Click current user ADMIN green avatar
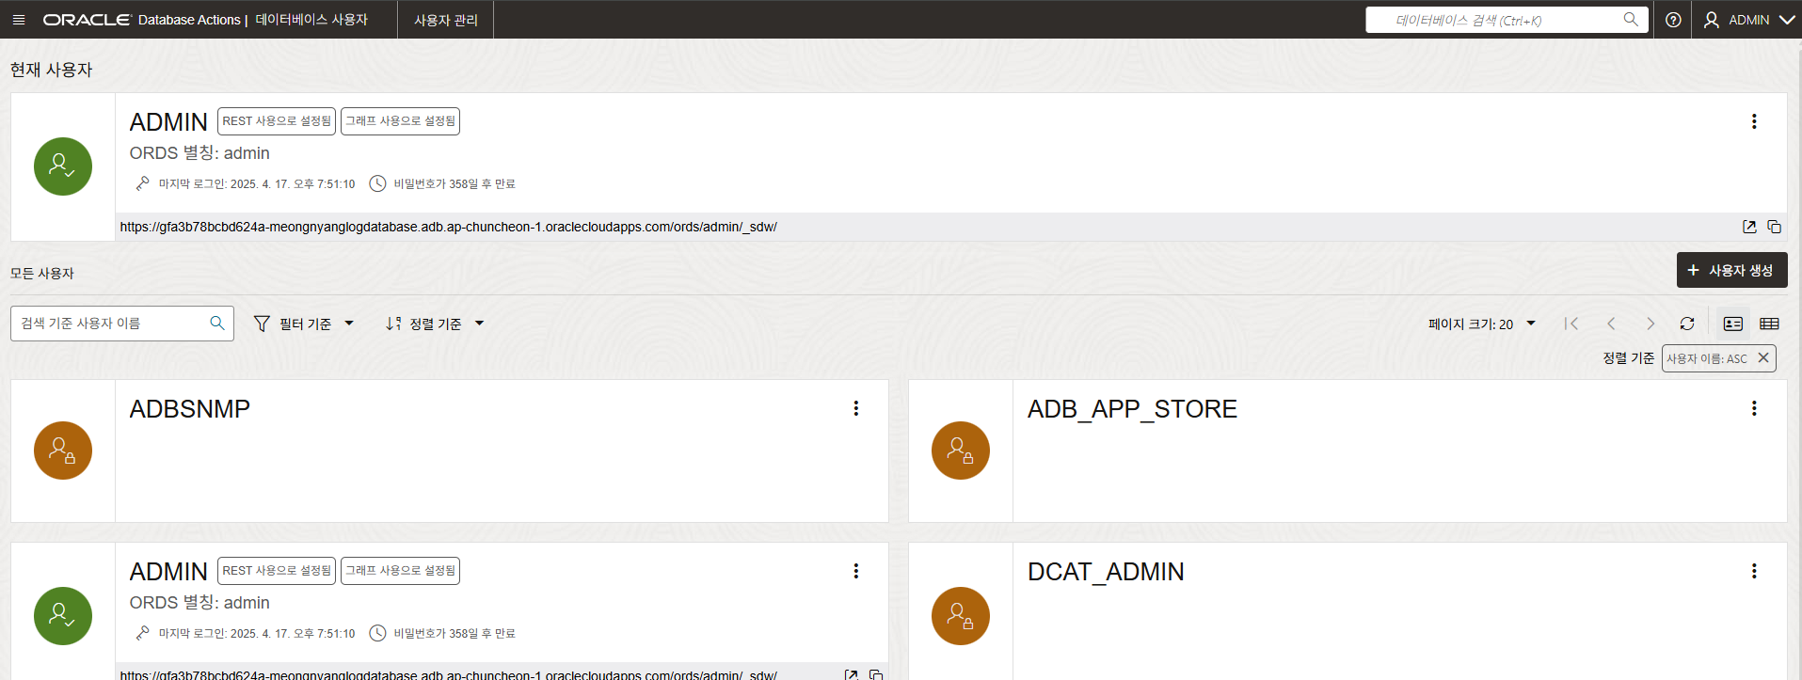The image size is (1802, 680). [x=63, y=166]
